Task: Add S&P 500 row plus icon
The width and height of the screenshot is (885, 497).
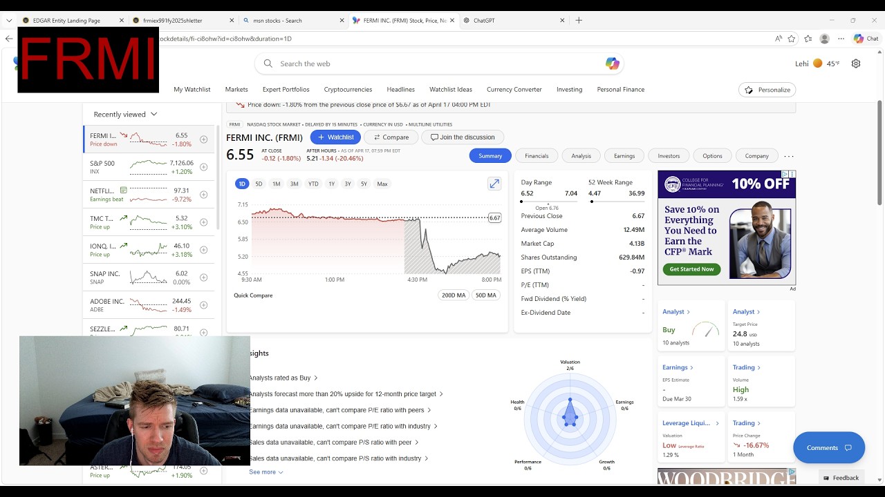Action: pyautogui.click(x=203, y=167)
